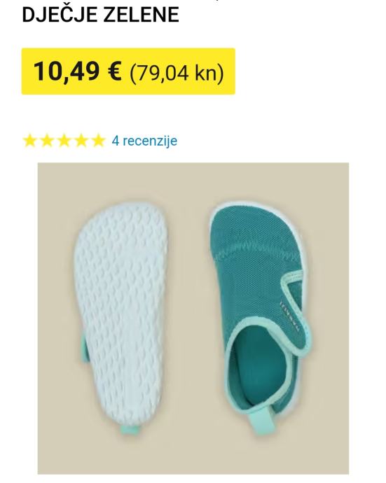Click the mint heel pull tab on green shoe
Viewport: 386px width, 483px height.
(262, 419)
